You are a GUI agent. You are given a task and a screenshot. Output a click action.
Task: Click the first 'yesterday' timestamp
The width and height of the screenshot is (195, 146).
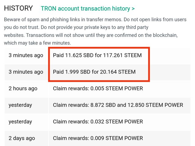(x=20, y=105)
